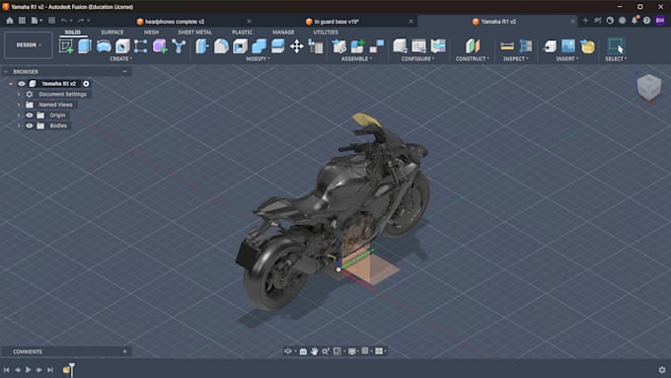Expand the Bodies folder
The image size is (671, 378).
(x=19, y=126)
